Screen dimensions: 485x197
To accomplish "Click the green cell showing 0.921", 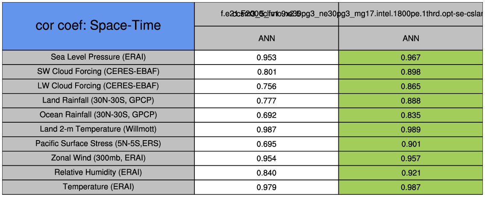I will pyautogui.click(x=411, y=173).
